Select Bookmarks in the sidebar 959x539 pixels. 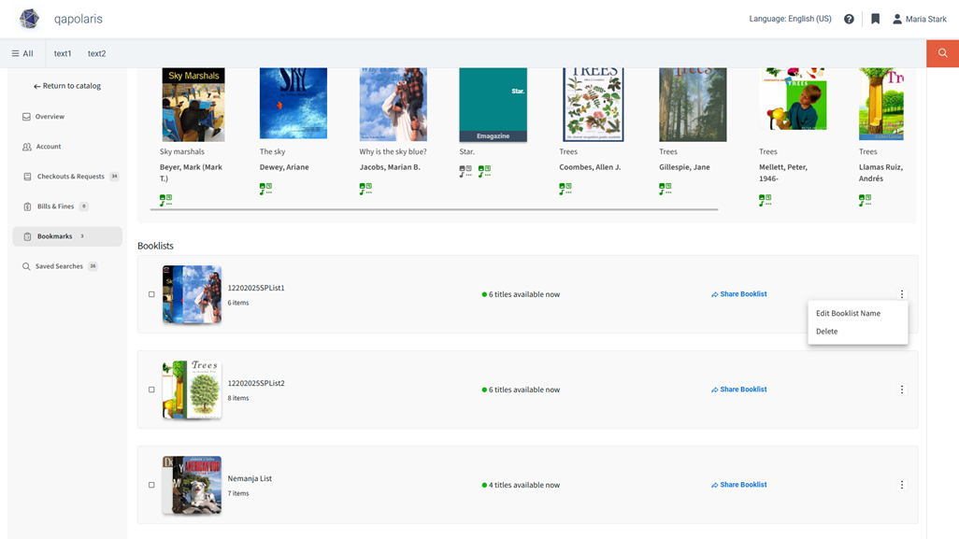click(x=67, y=236)
